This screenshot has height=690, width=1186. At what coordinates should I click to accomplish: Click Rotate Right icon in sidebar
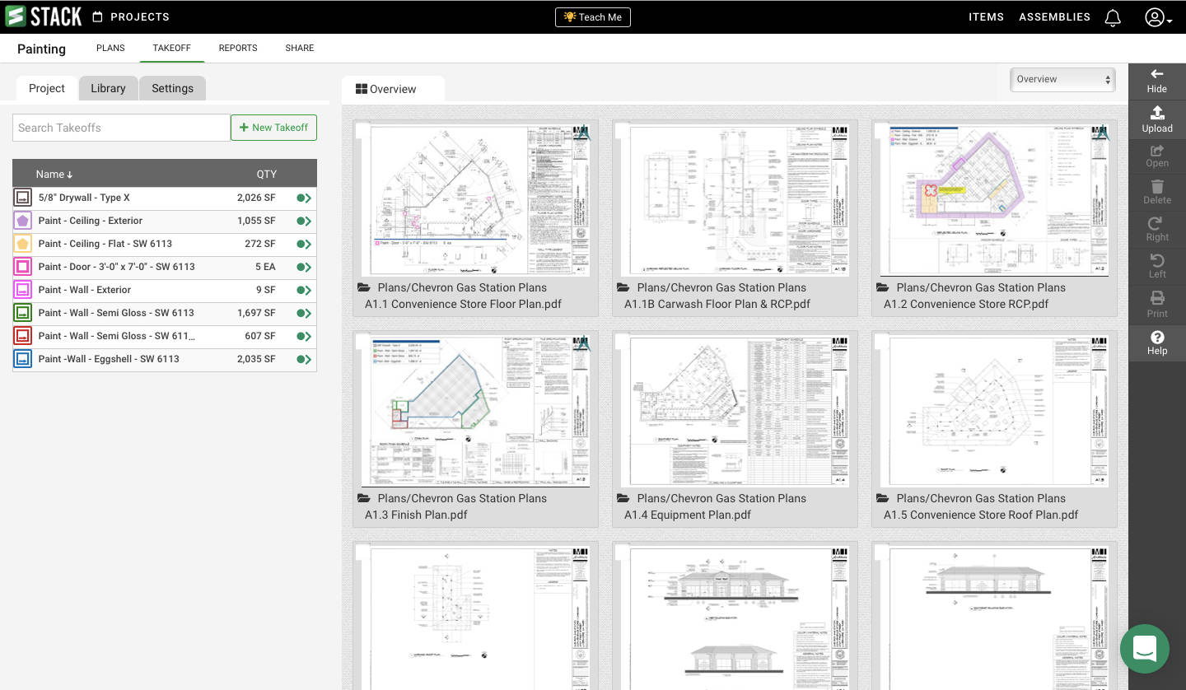(x=1157, y=223)
